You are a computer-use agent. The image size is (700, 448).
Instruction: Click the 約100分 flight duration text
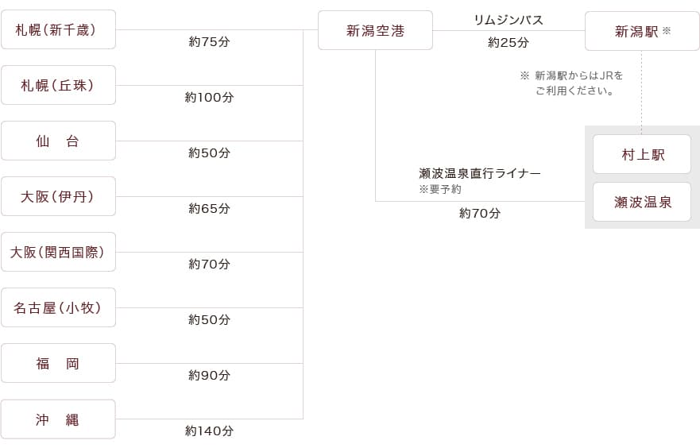click(x=209, y=98)
